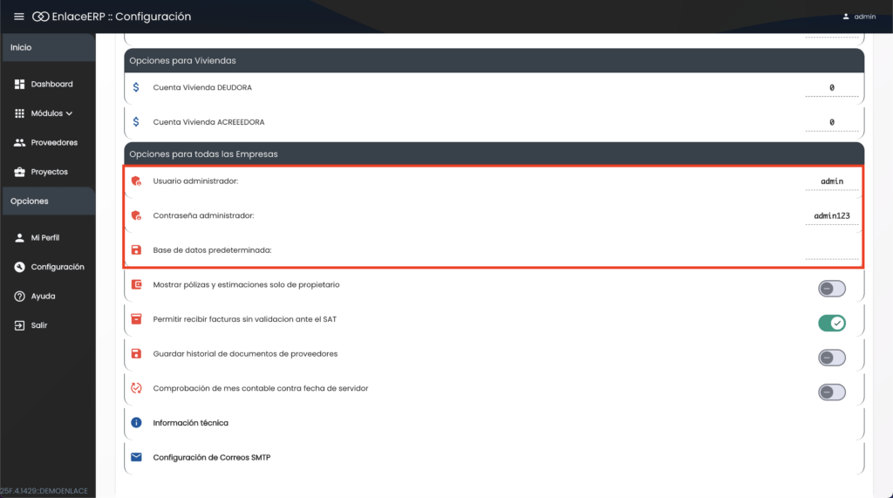Image resolution: width=893 pixels, height=498 pixels.
Task: Enable Guardar historial de documentos de proveedores
Action: 831,358
